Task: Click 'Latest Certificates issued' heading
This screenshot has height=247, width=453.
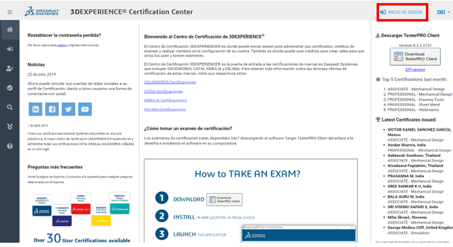Action: (x=409, y=120)
